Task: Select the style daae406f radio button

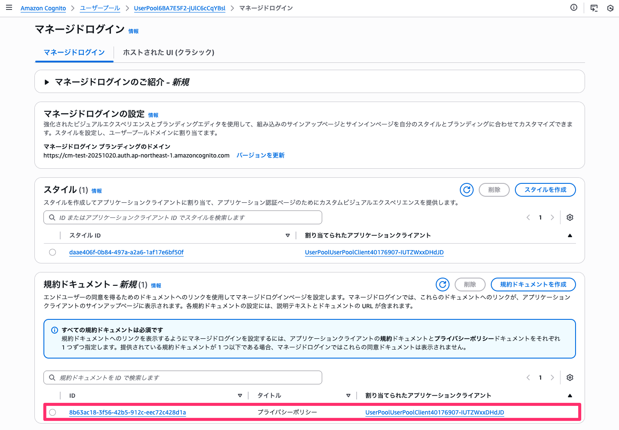Action: 52,252
